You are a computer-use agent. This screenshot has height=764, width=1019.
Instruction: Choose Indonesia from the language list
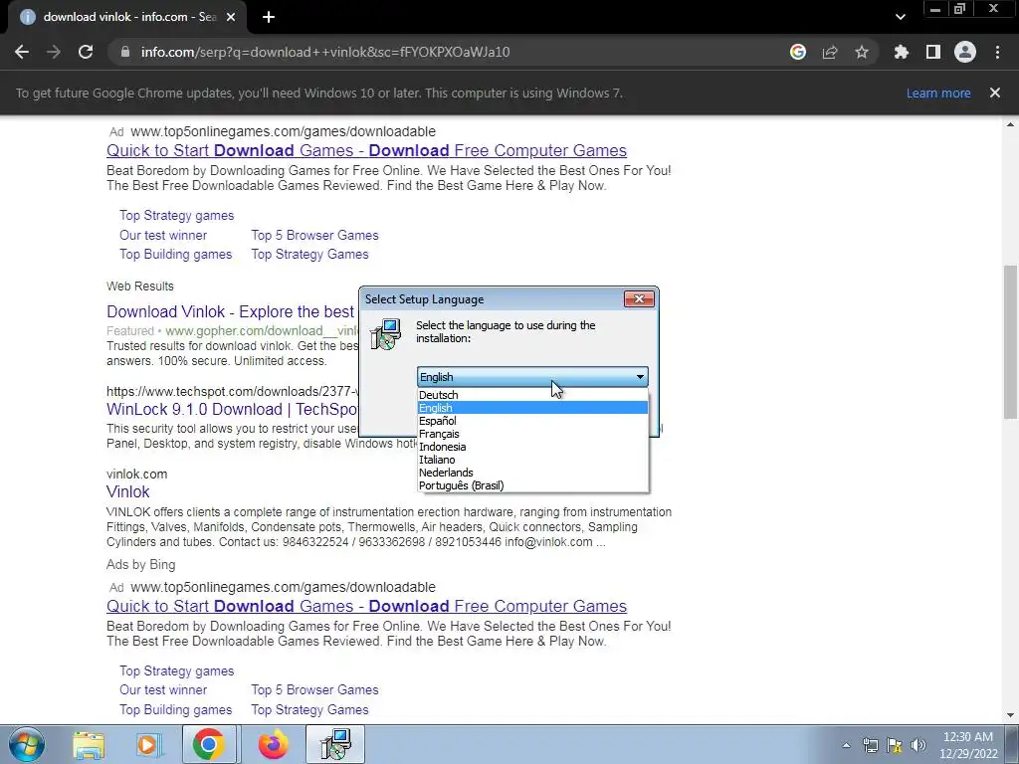pos(532,447)
